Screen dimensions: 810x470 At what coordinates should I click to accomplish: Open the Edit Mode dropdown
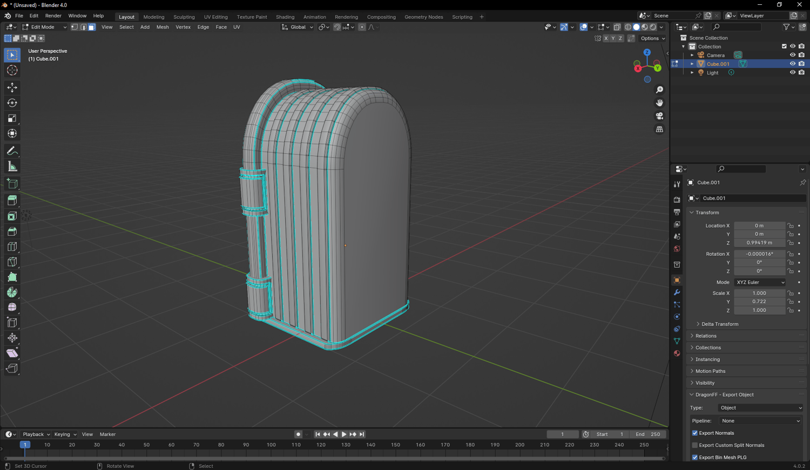pos(44,27)
